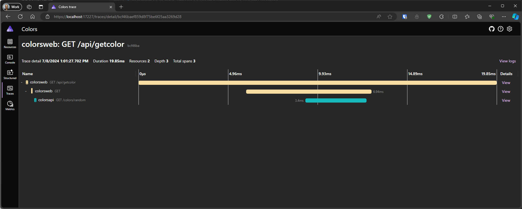Collapse the colorsweb GET /api/getcolor span
522x209 pixels.
coord(22,82)
